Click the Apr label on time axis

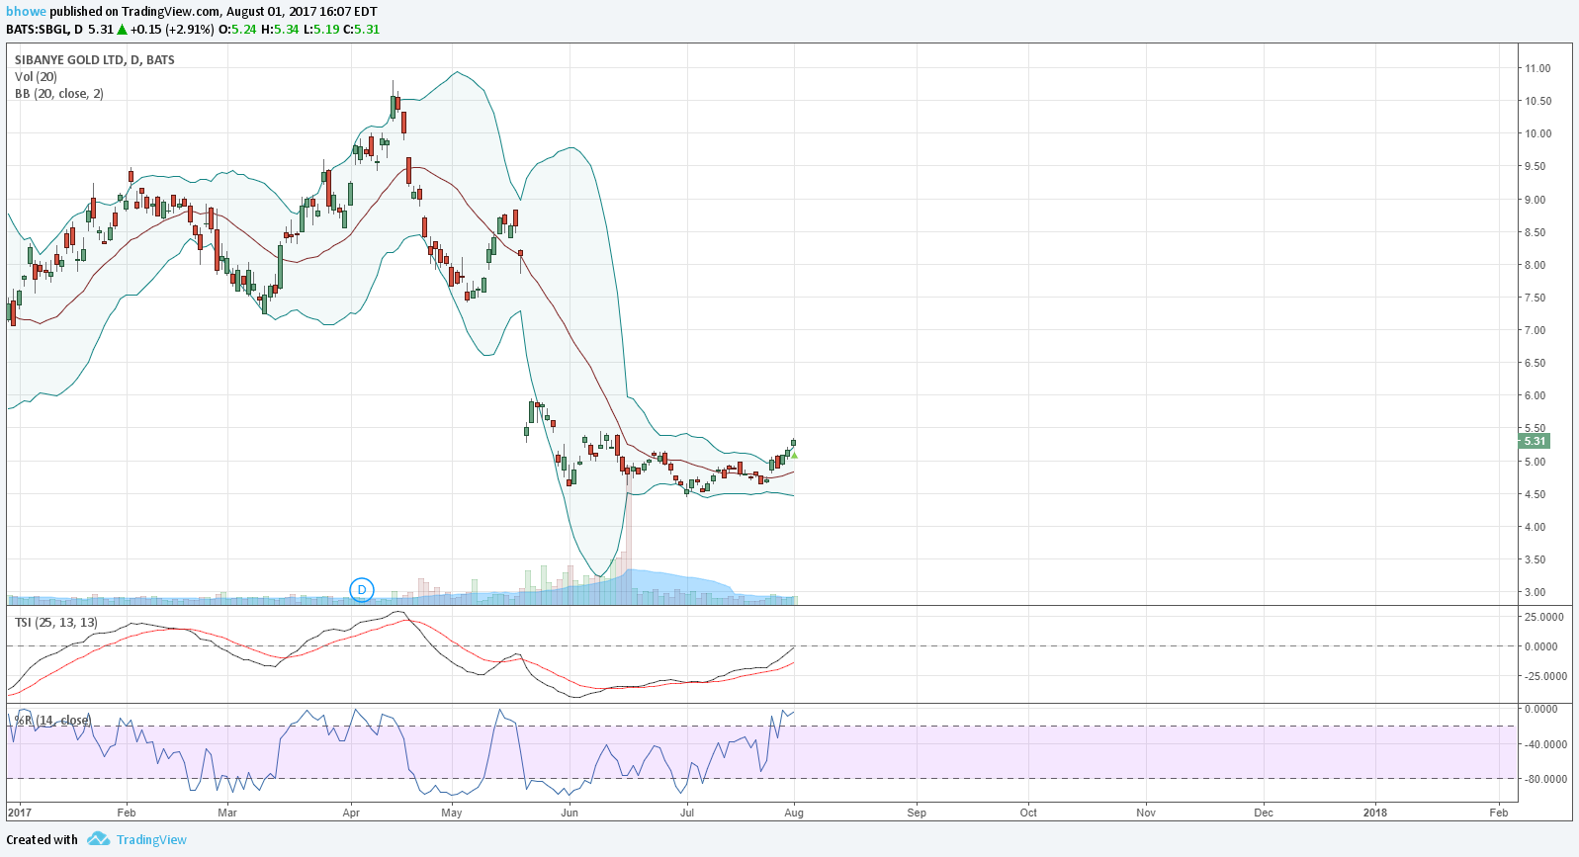351,813
